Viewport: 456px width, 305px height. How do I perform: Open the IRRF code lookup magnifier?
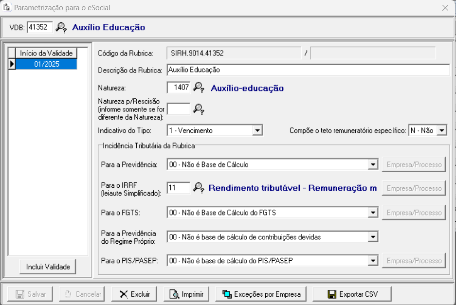pyautogui.click(x=198, y=188)
